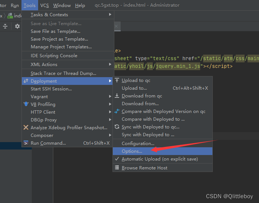Expand HTTP Client submenu arrow
259x203 pixels.
(x=110, y=112)
